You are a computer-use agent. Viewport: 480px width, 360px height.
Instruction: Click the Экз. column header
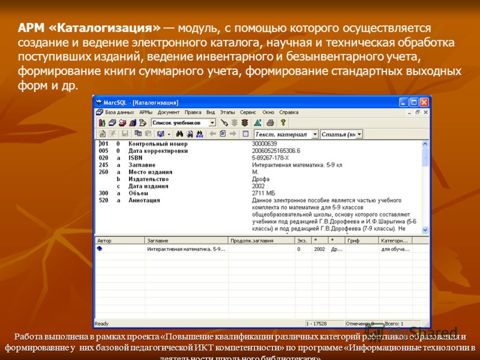pos(304,241)
